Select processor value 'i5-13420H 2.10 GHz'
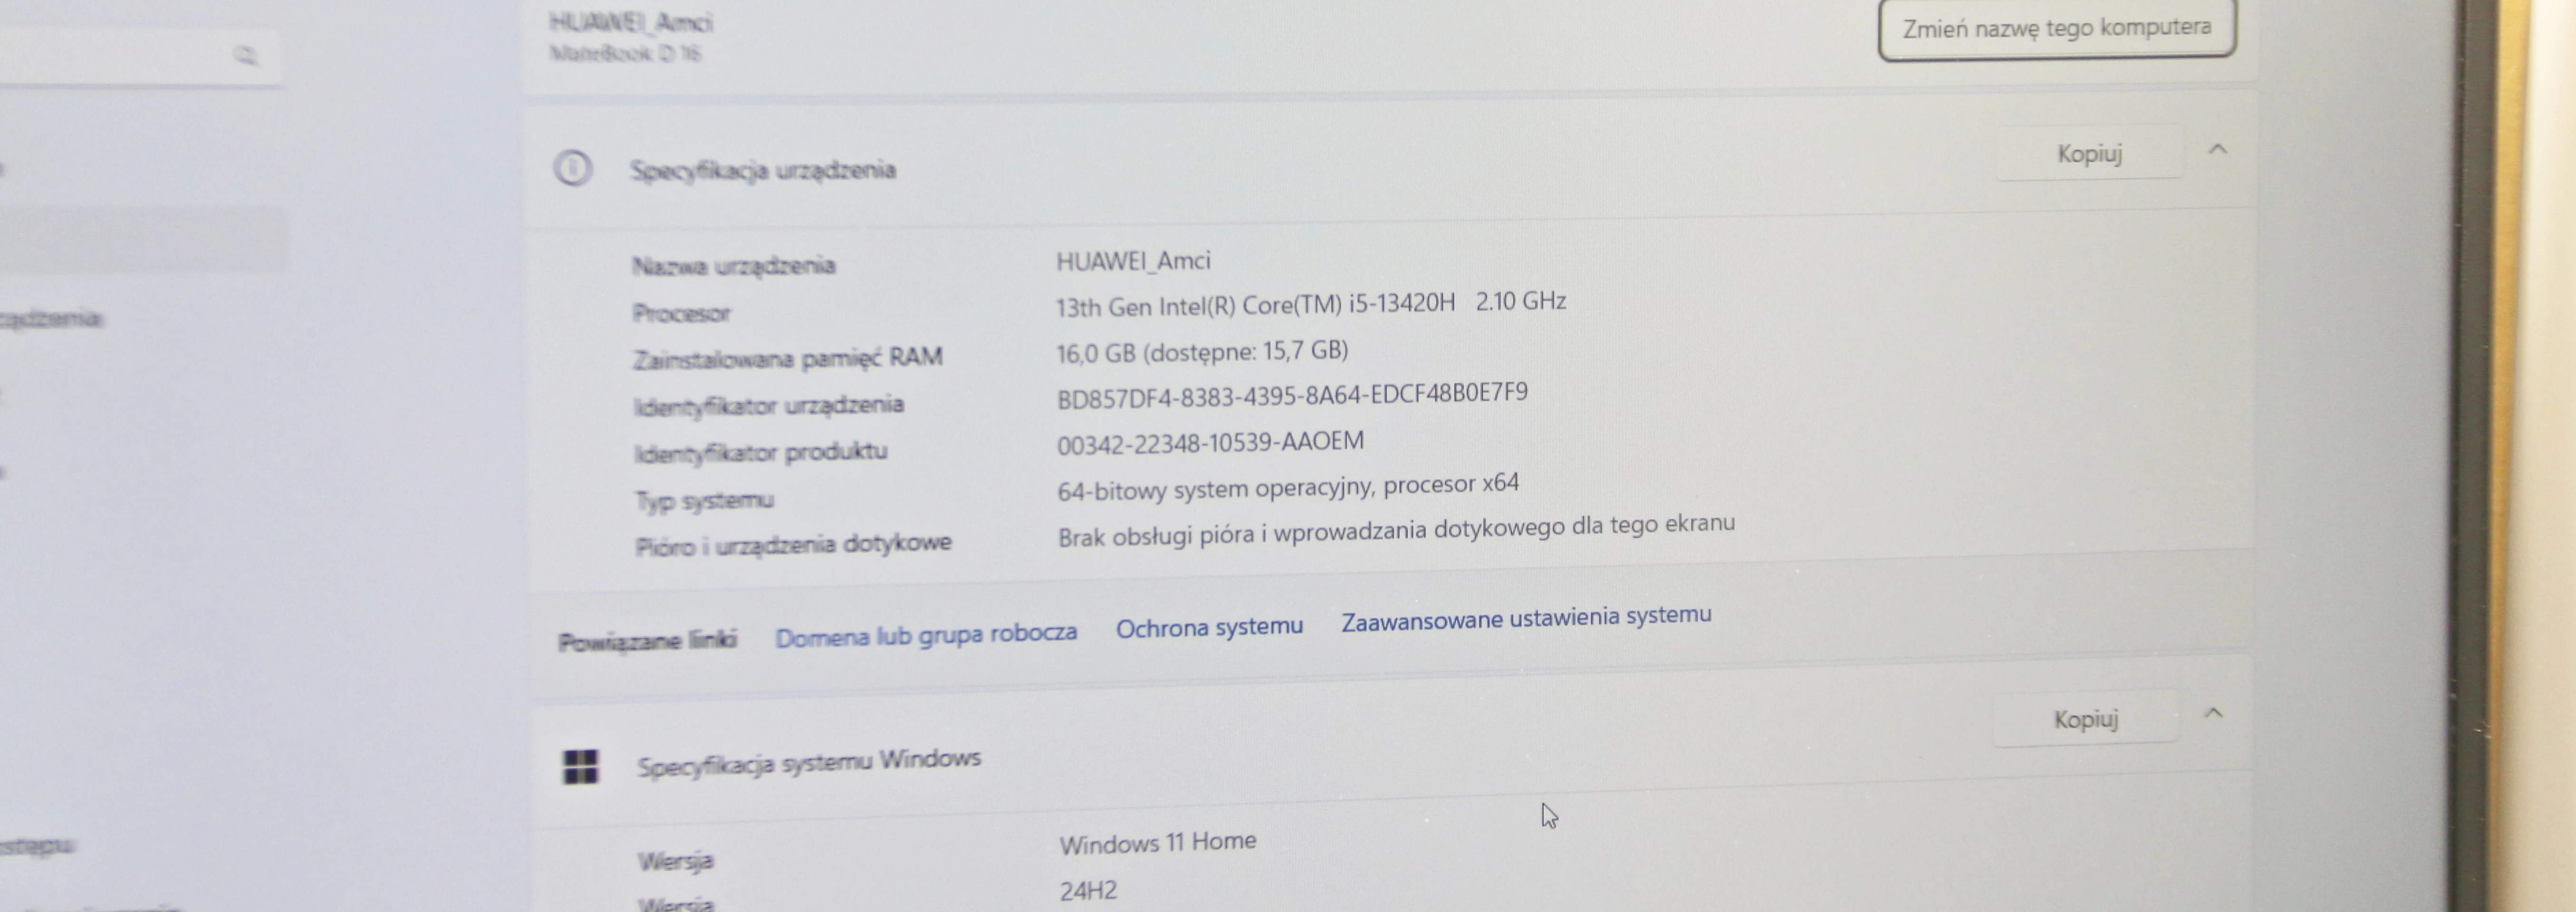The image size is (2576, 912). pyautogui.click(x=1457, y=302)
